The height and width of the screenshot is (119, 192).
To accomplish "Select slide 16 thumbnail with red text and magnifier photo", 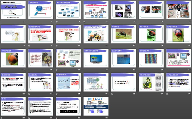I will click(41, 58).
